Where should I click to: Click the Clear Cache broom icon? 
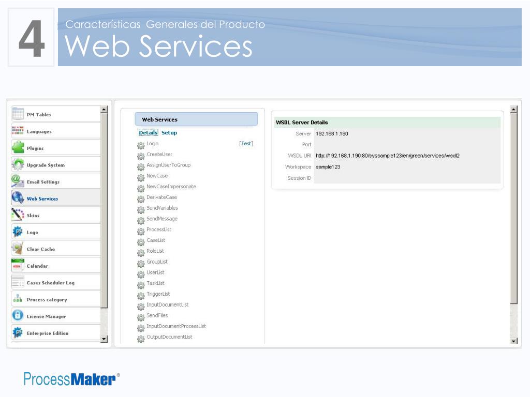point(18,248)
